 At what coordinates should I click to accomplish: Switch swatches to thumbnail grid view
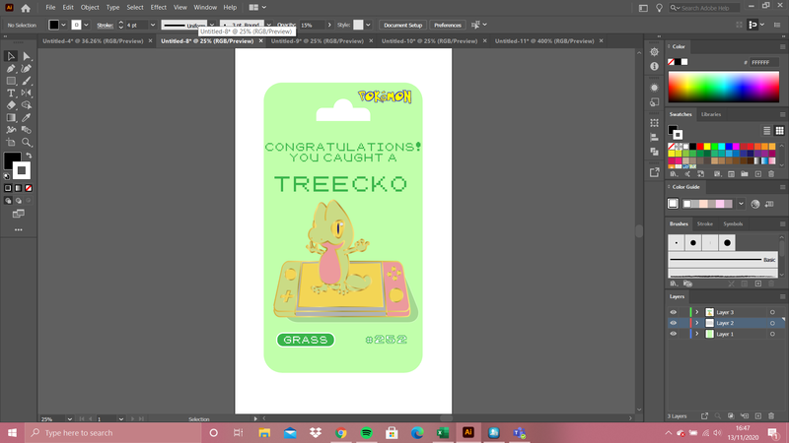[779, 131]
